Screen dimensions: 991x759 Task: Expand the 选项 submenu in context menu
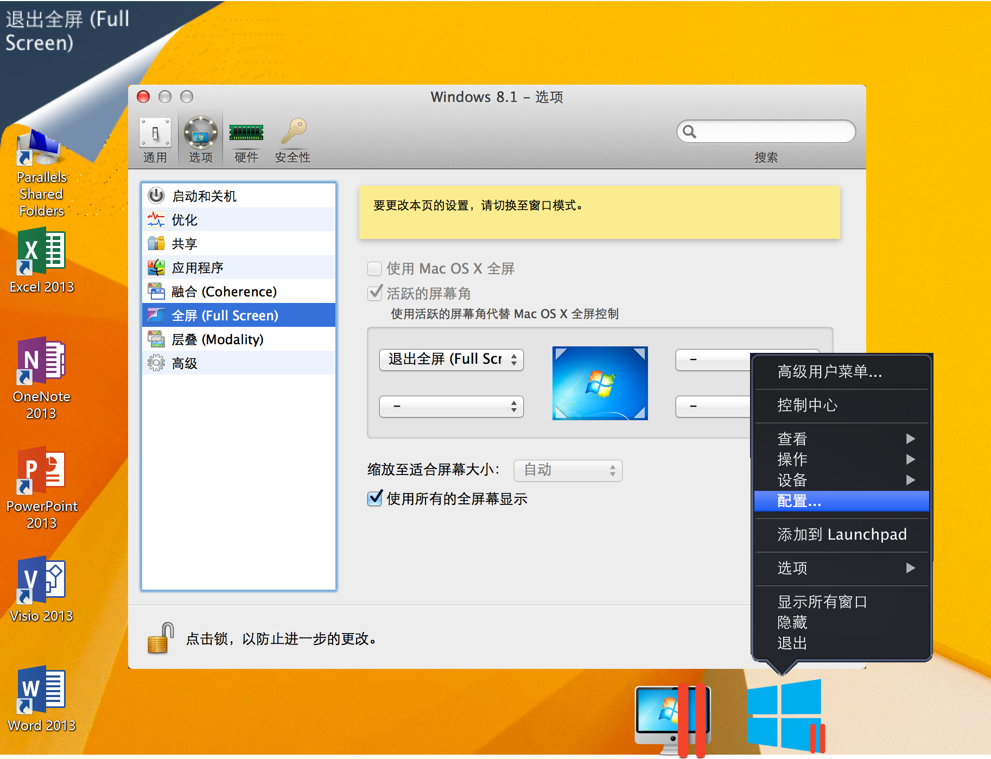pyautogui.click(x=842, y=568)
